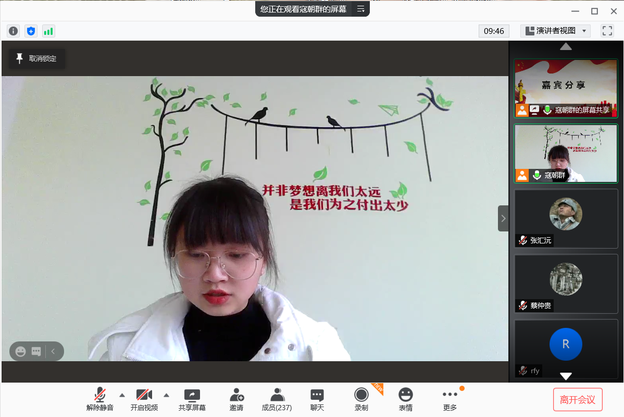Unmute microphone with 解除静音
This screenshot has width=624, height=417.
tap(100, 399)
